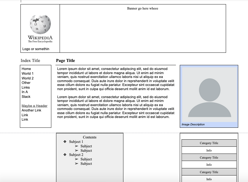Click the banner area reading Banner go here wheee
The image size is (248, 182).
143,9
